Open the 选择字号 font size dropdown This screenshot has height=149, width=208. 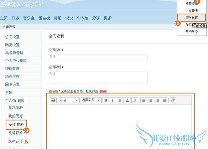[91, 100]
